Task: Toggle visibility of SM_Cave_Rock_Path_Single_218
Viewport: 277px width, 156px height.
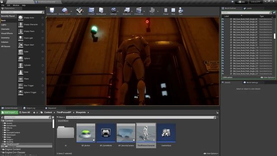Action: (223, 61)
